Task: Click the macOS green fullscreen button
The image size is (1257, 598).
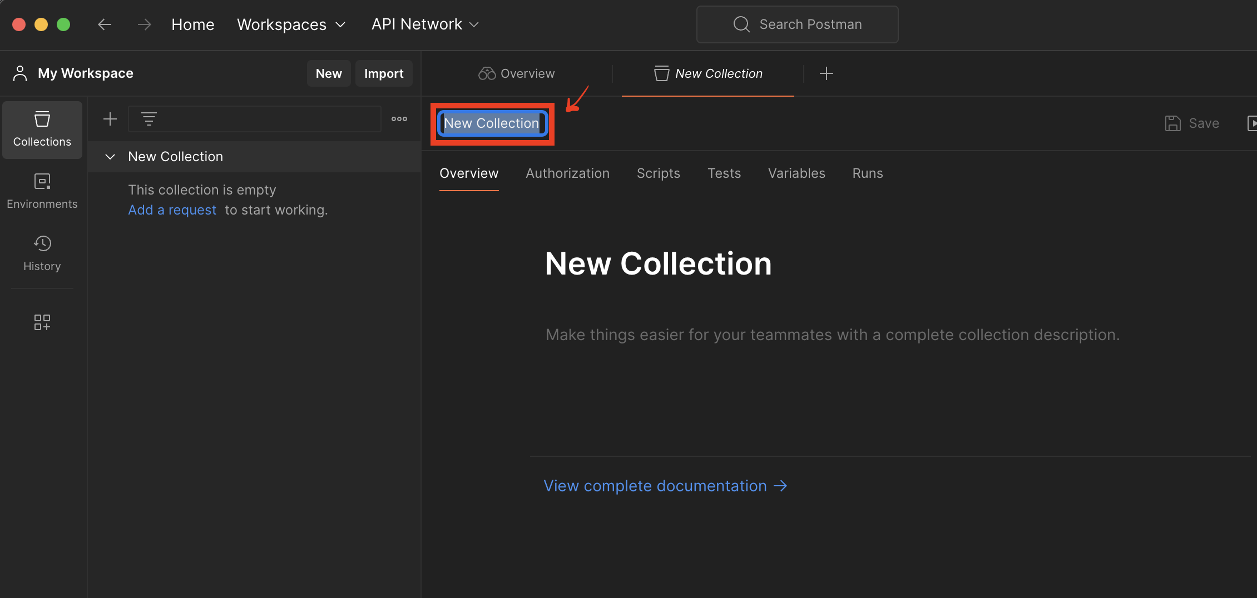Action: pyautogui.click(x=63, y=24)
